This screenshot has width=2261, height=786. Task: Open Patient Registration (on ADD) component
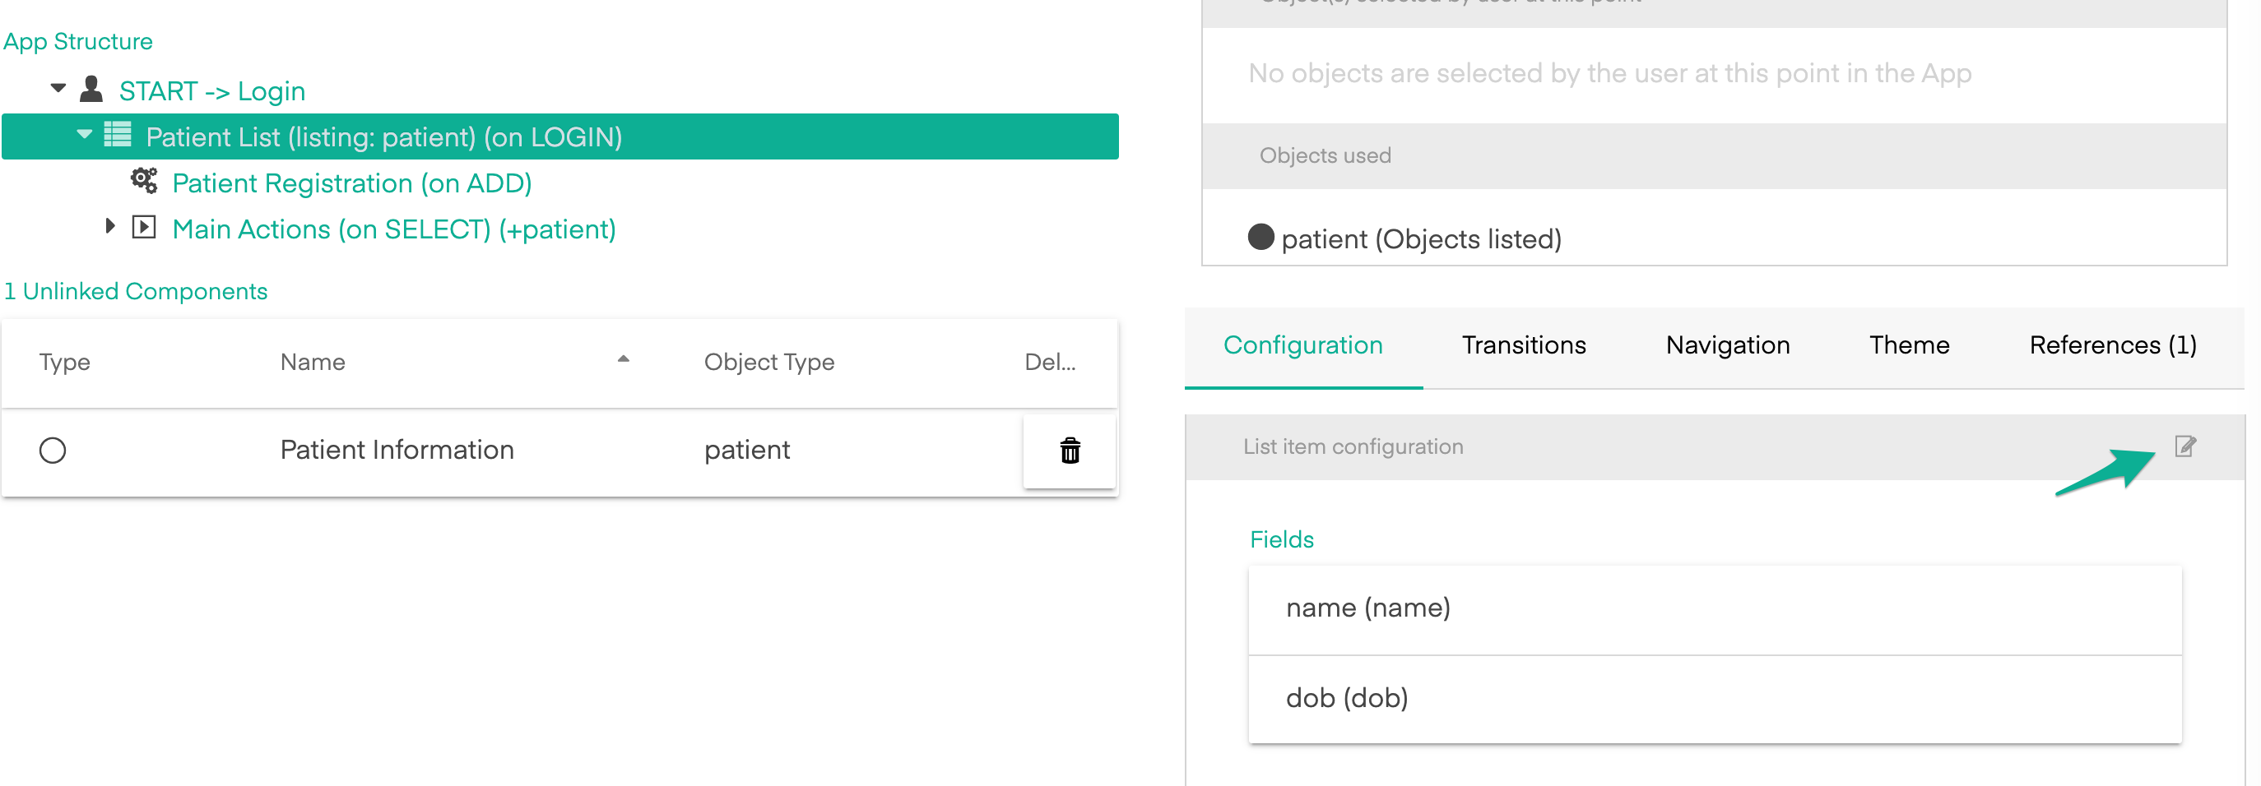(351, 183)
